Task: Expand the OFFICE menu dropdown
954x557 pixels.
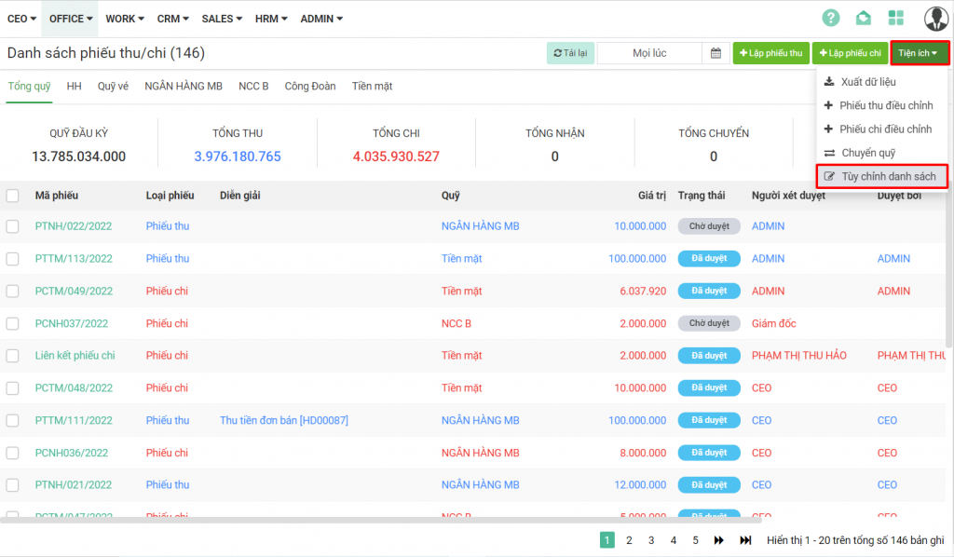Action: (70, 19)
